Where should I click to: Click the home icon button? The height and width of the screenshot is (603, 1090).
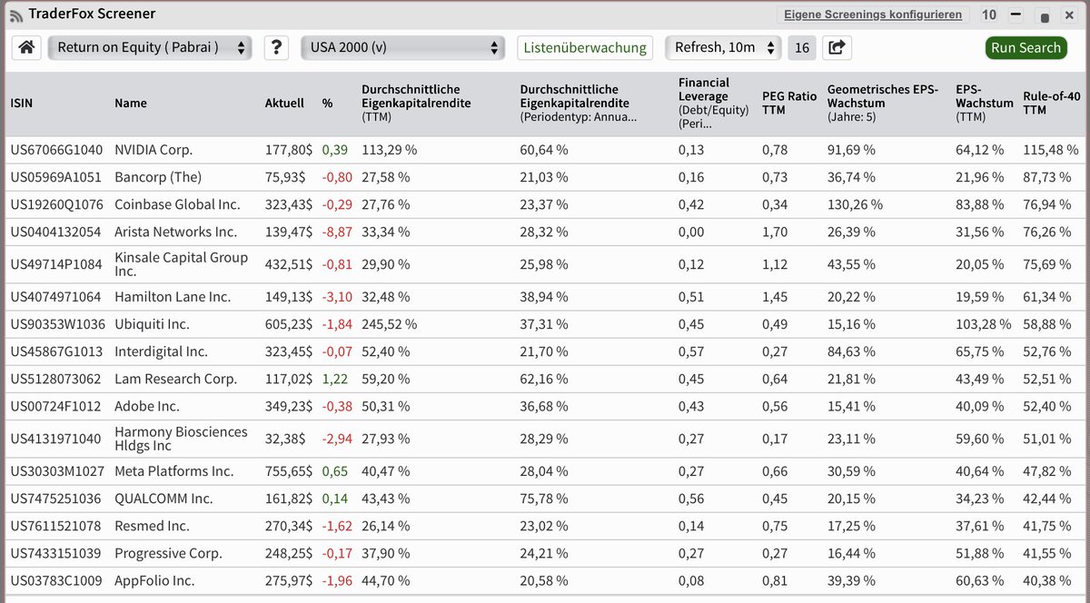pyautogui.click(x=27, y=47)
